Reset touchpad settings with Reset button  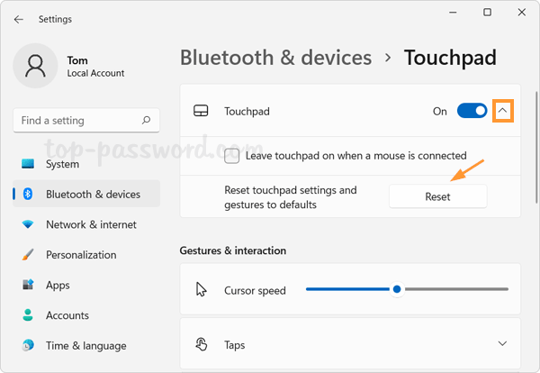tap(437, 196)
